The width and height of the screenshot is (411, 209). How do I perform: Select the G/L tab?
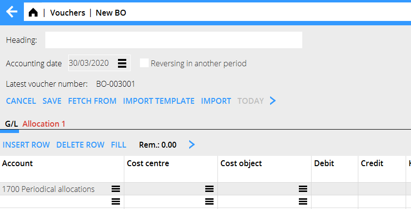[x=11, y=124]
